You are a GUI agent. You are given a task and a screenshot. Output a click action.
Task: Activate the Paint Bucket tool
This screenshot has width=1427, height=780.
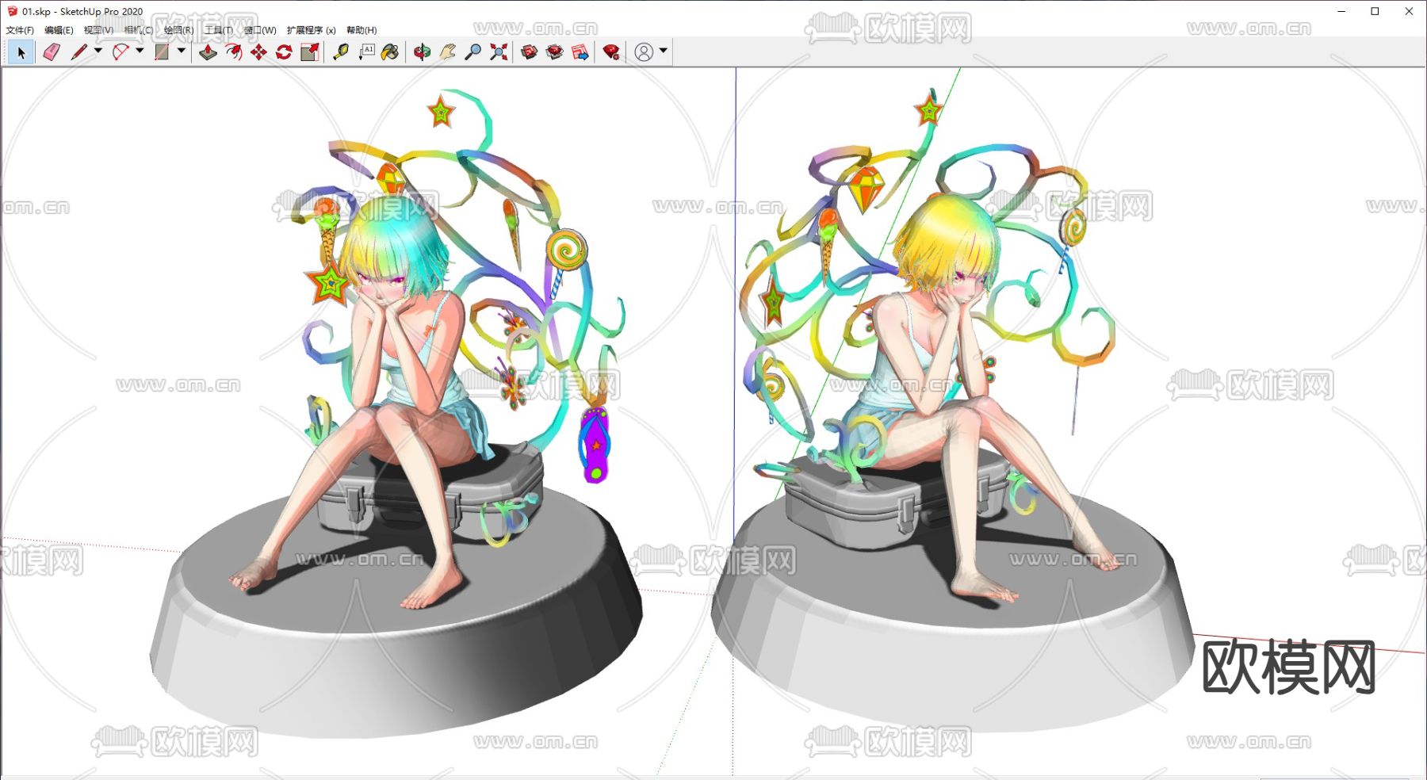390,52
